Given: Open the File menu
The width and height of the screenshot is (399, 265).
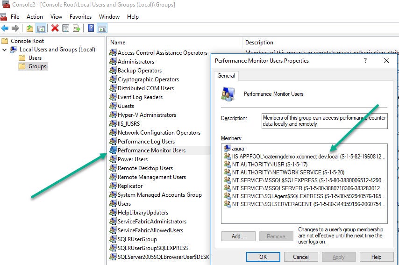Looking at the screenshot, I should coord(15,17).
